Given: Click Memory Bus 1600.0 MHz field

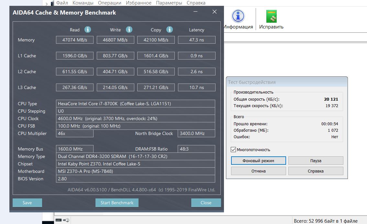Looking at the screenshot, I should (75, 149).
